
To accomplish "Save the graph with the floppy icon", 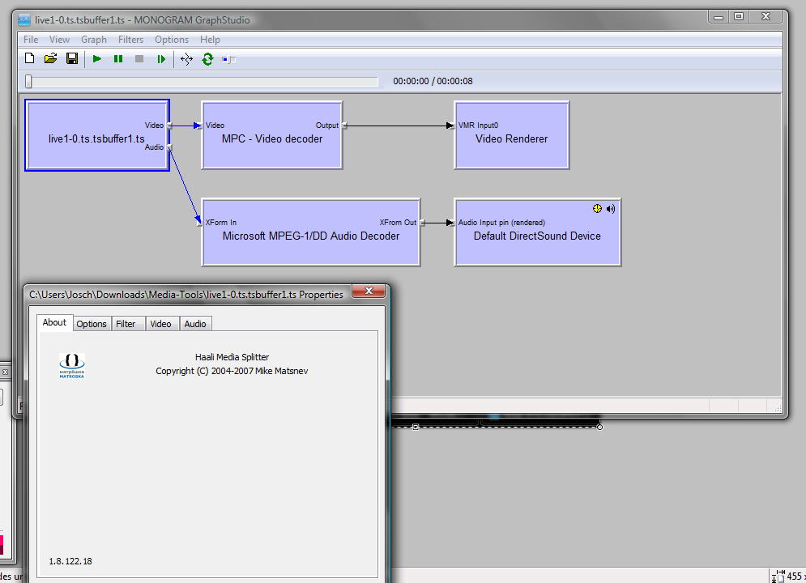I will (x=72, y=58).
